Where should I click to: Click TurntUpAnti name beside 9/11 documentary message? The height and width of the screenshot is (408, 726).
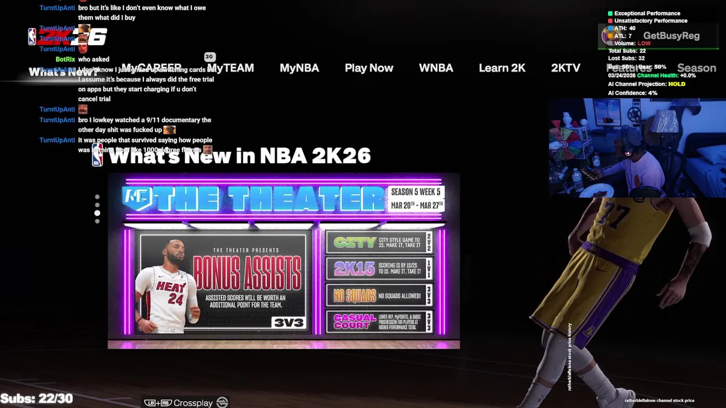(x=57, y=120)
